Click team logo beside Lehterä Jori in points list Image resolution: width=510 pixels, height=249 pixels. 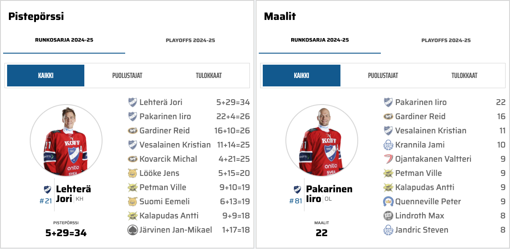pos(133,102)
